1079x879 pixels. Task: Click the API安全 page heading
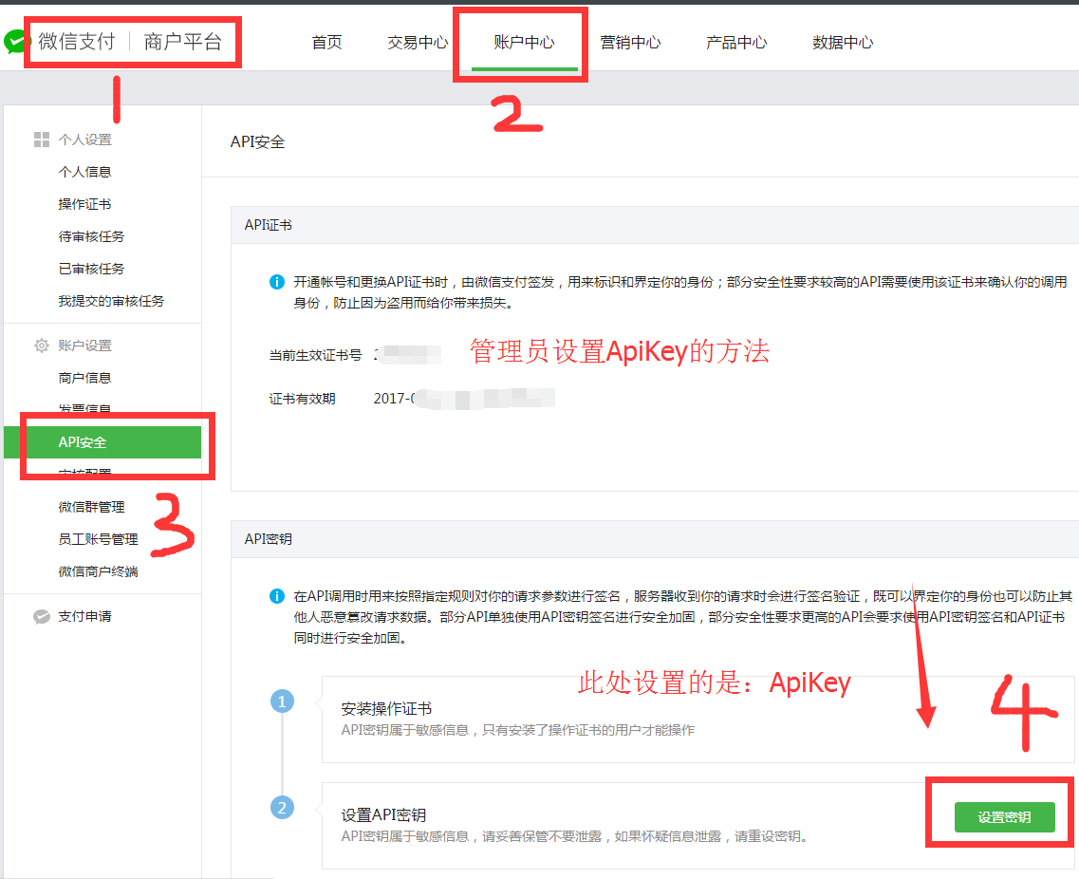pyautogui.click(x=258, y=141)
